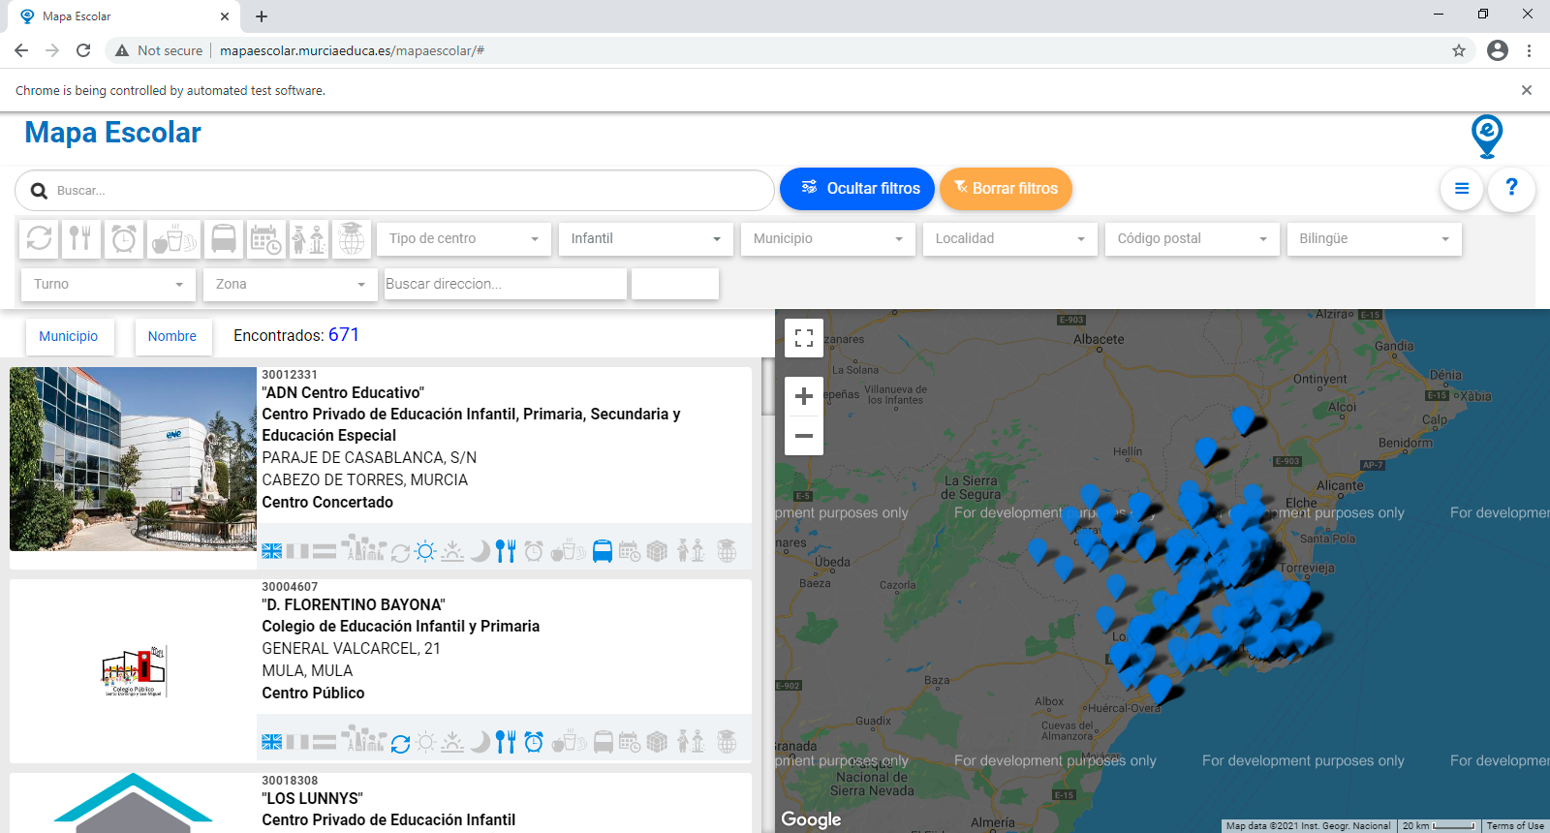Image resolution: width=1550 pixels, height=833 pixels.
Task: Open the Infantil level dropdown
Action: tap(646, 239)
